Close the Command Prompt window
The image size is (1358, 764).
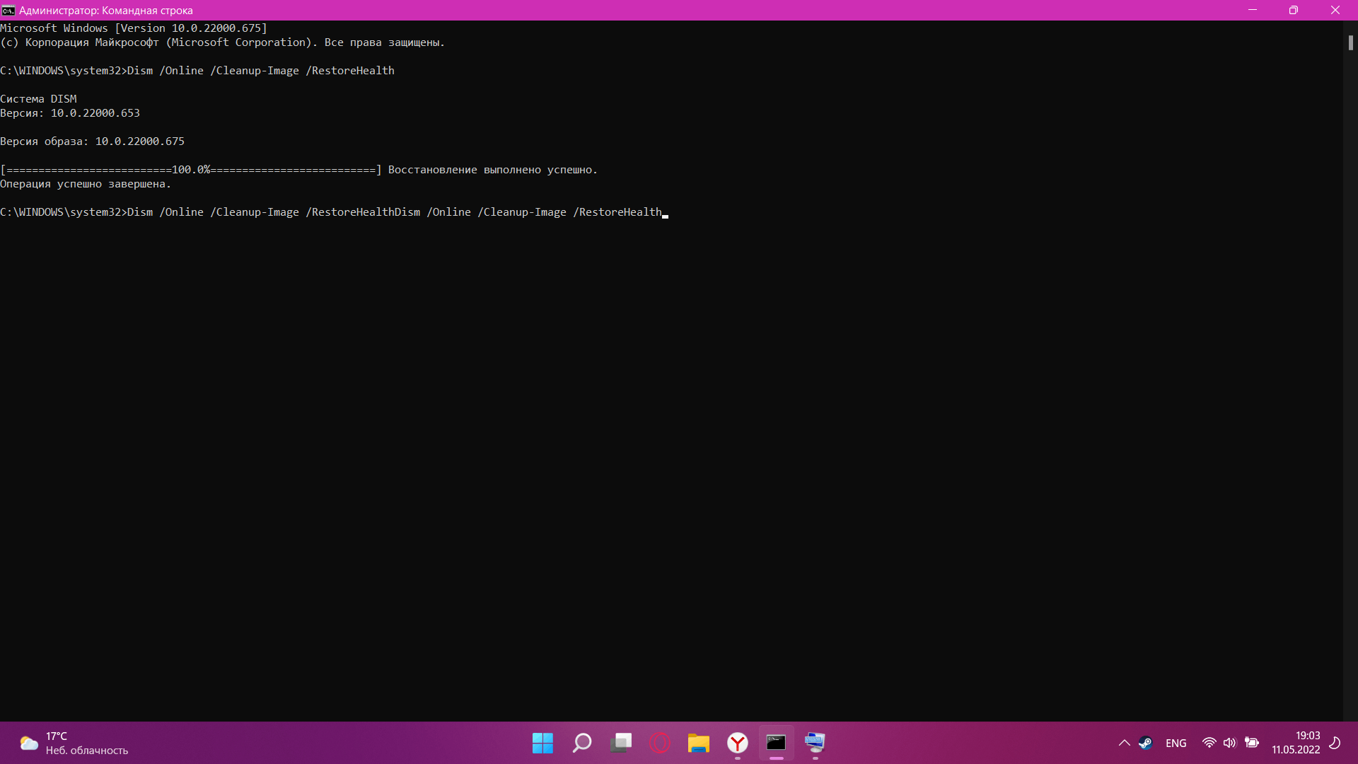[x=1335, y=11]
